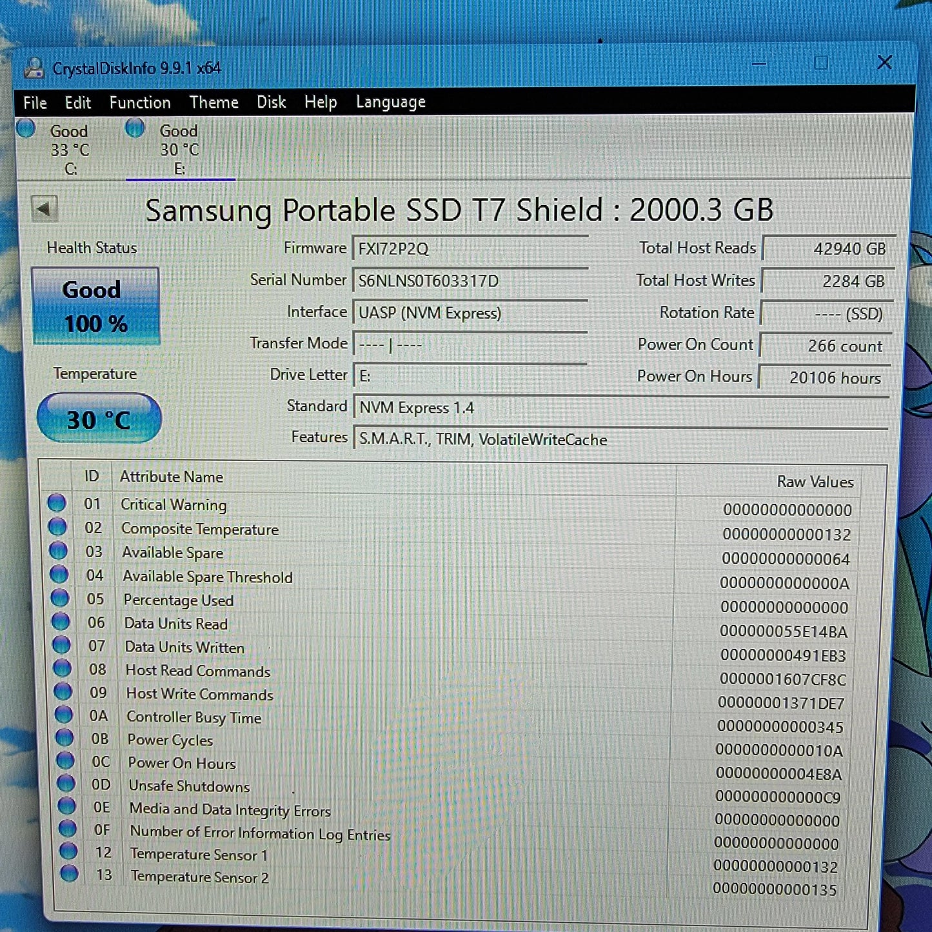Click the Firmware field FXI72P2Q
The width and height of the screenshot is (932, 932).
point(470,248)
